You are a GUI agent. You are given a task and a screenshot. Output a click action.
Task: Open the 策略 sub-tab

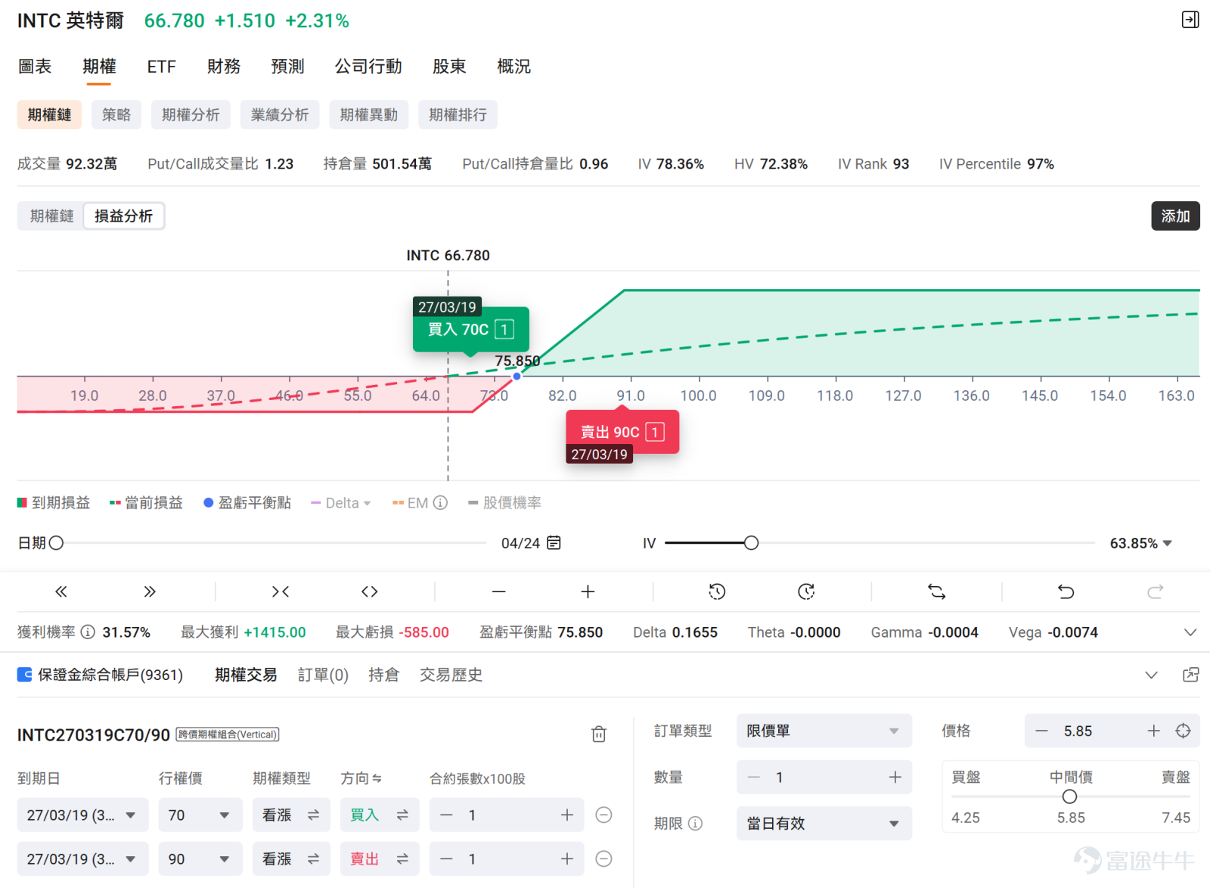click(x=116, y=115)
